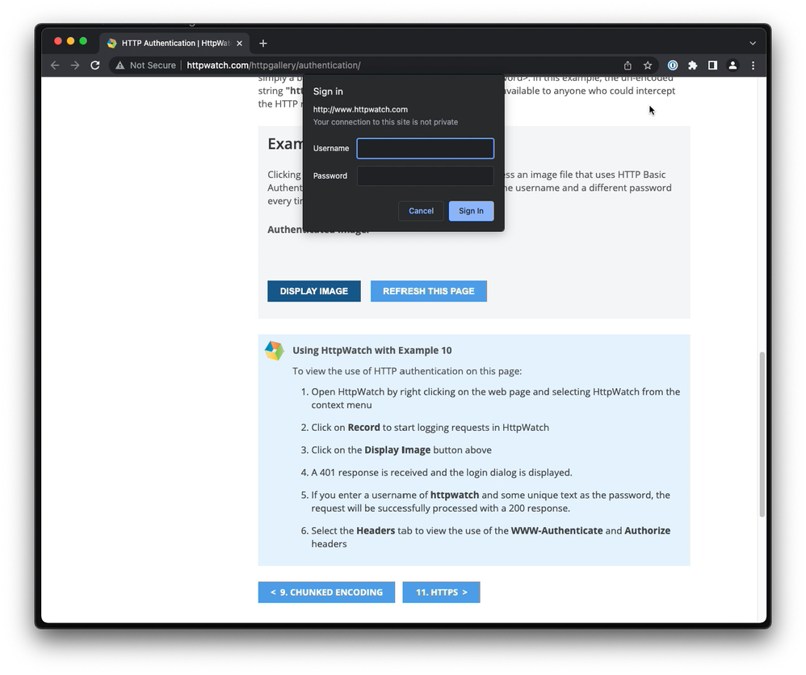The width and height of the screenshot is (806, 675).
Task: Click the browser back arrow
Action: point(55,65)
